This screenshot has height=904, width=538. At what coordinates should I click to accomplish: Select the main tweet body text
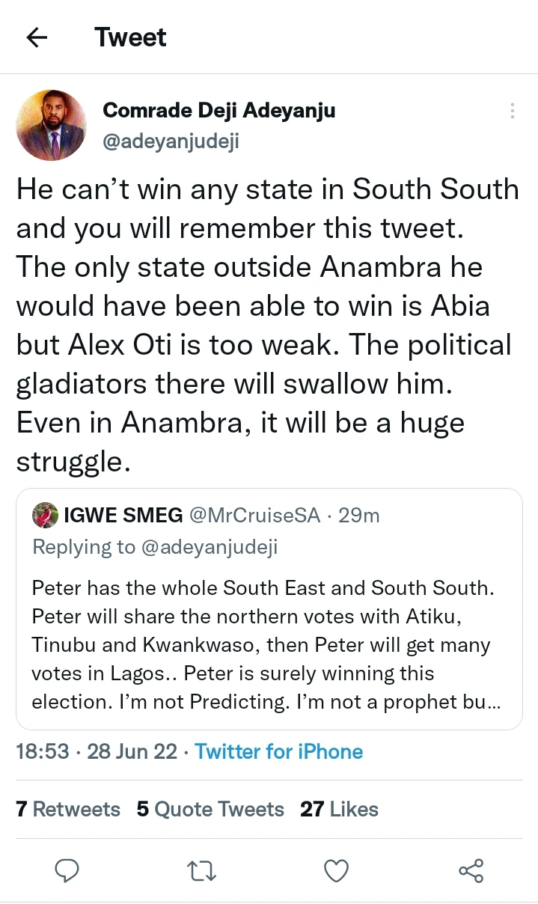[268, 326]
